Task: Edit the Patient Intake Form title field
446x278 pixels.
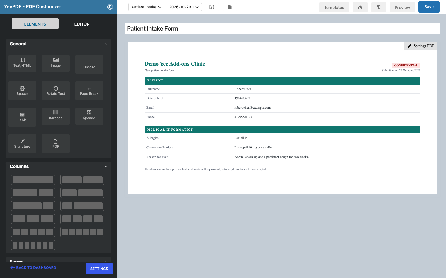Action: [282, 28]
